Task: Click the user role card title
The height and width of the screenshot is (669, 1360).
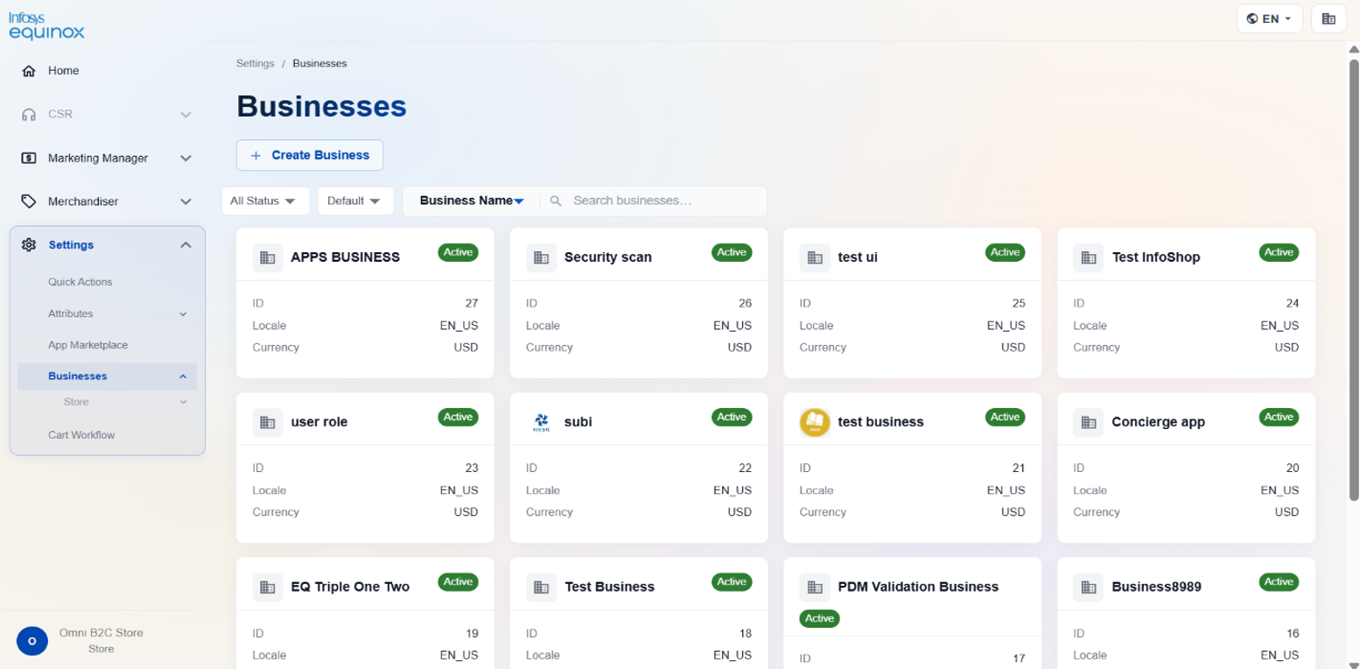Action: tap(319, 422)
